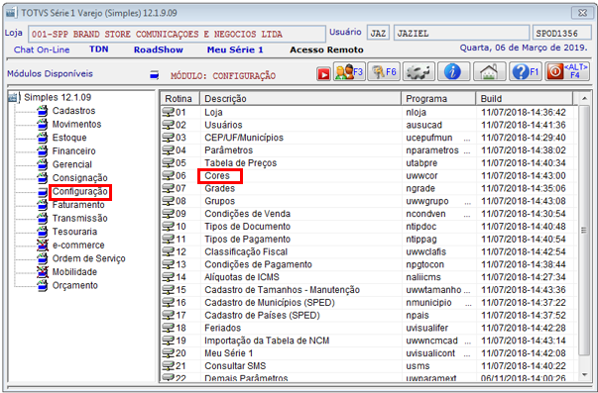The height and width of the screenshot is (393, 598).
Task: Click the house home toolbar button
Action: point(489,71)
